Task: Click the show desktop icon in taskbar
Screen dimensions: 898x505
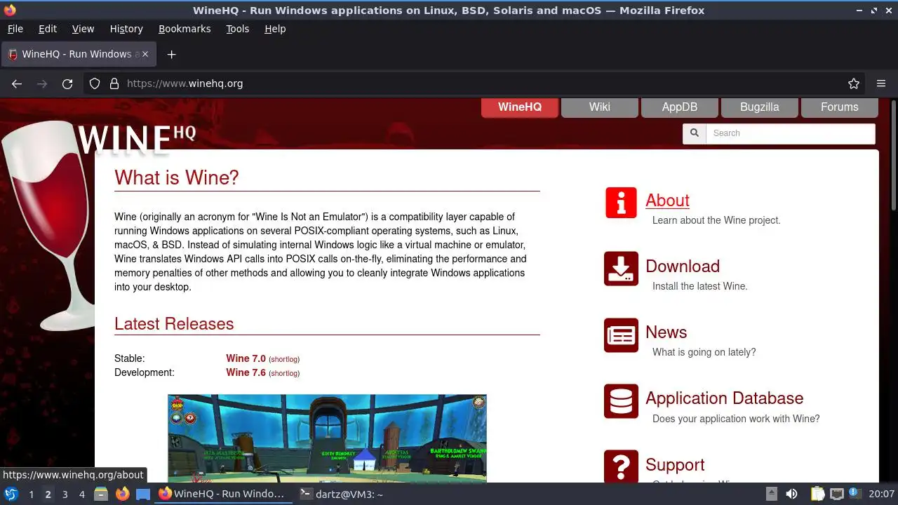Action: pos(143,494)
